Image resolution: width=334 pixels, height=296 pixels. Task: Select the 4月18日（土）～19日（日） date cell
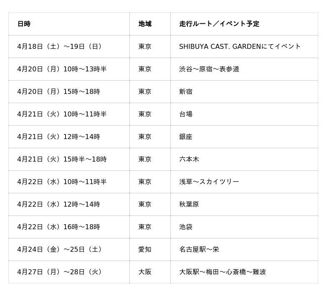[60, 47]
